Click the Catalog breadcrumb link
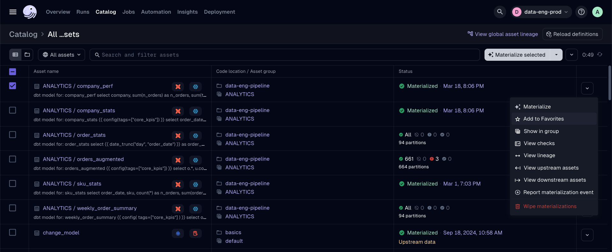 [23, 34]
